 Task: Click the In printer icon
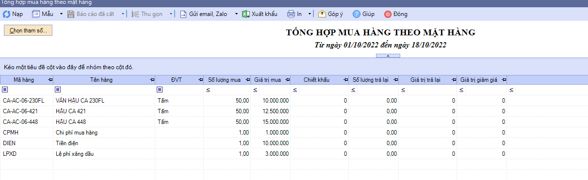click(291, 14)
